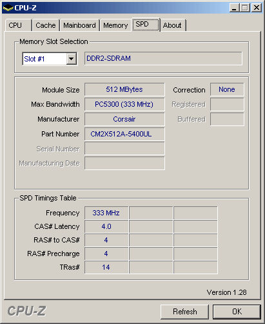Select the Slot #1 combo box text
The image size is (265, 324).
pyautogui.click(x=34, y=59)
